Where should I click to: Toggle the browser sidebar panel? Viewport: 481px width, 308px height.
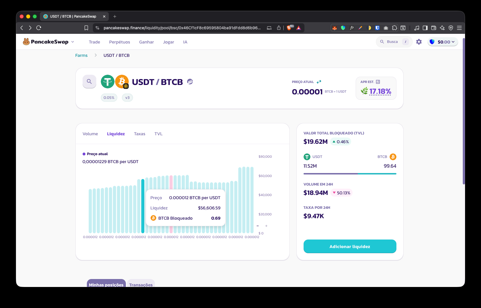point(425,28)
